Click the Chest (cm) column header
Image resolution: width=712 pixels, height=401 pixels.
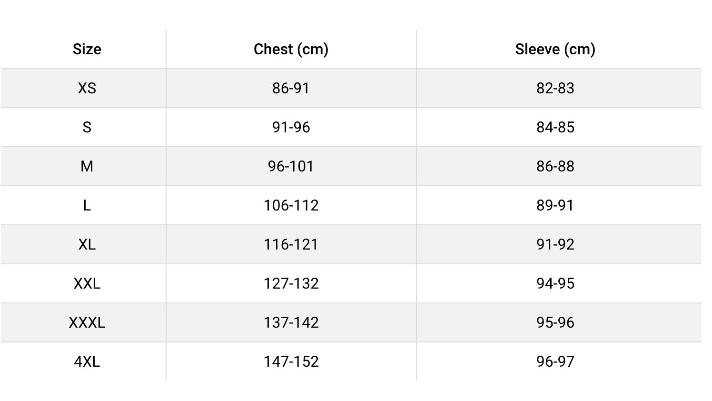[x=291, y=49]
